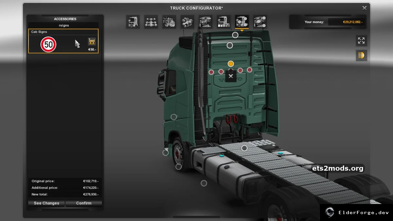Click the topmost white slot on cab roof
This screenshot has height=221, width=393.
pyautogui.click(x=235, y=35)
